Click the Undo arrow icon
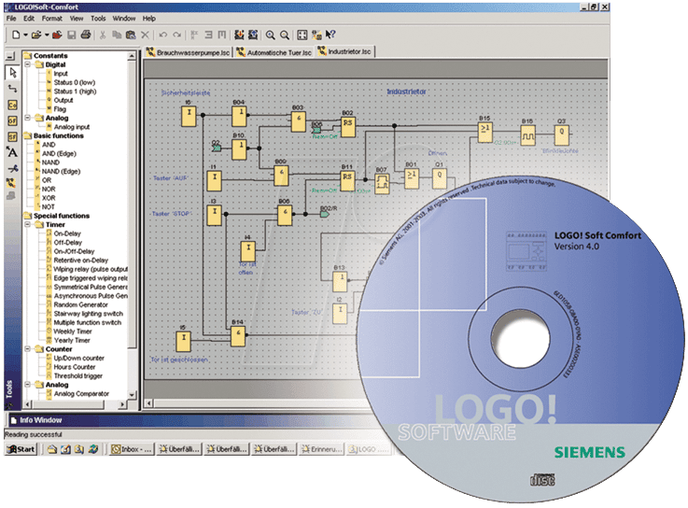The height and width of the screenshot is (508, 688). tap(162, 35)
